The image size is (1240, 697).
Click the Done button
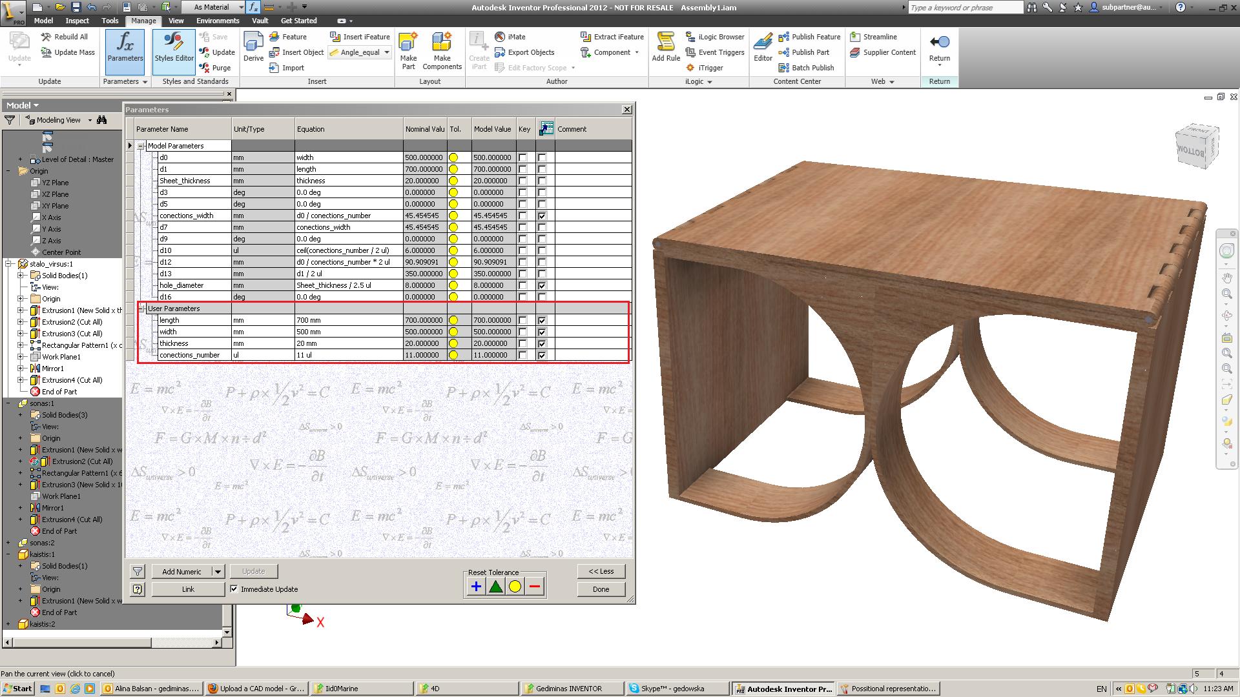pos(601,589)
